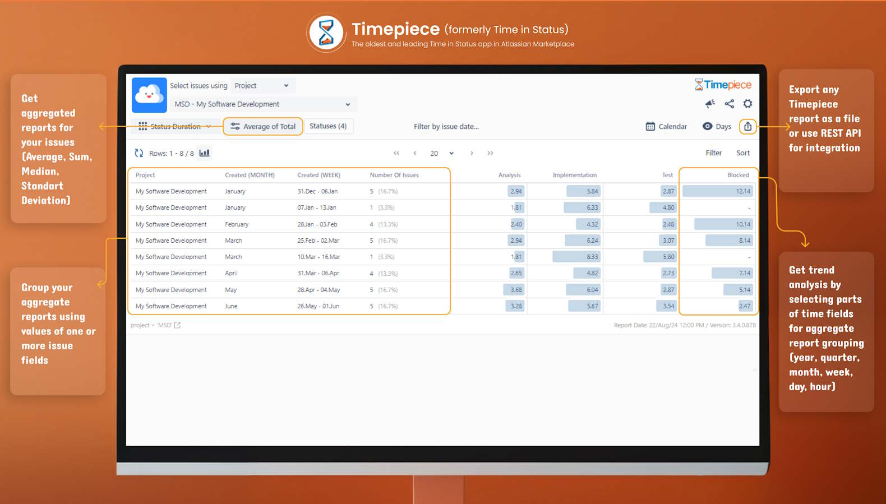
Task: Open the settings gear icon
Action: click(x=747, y=104)
